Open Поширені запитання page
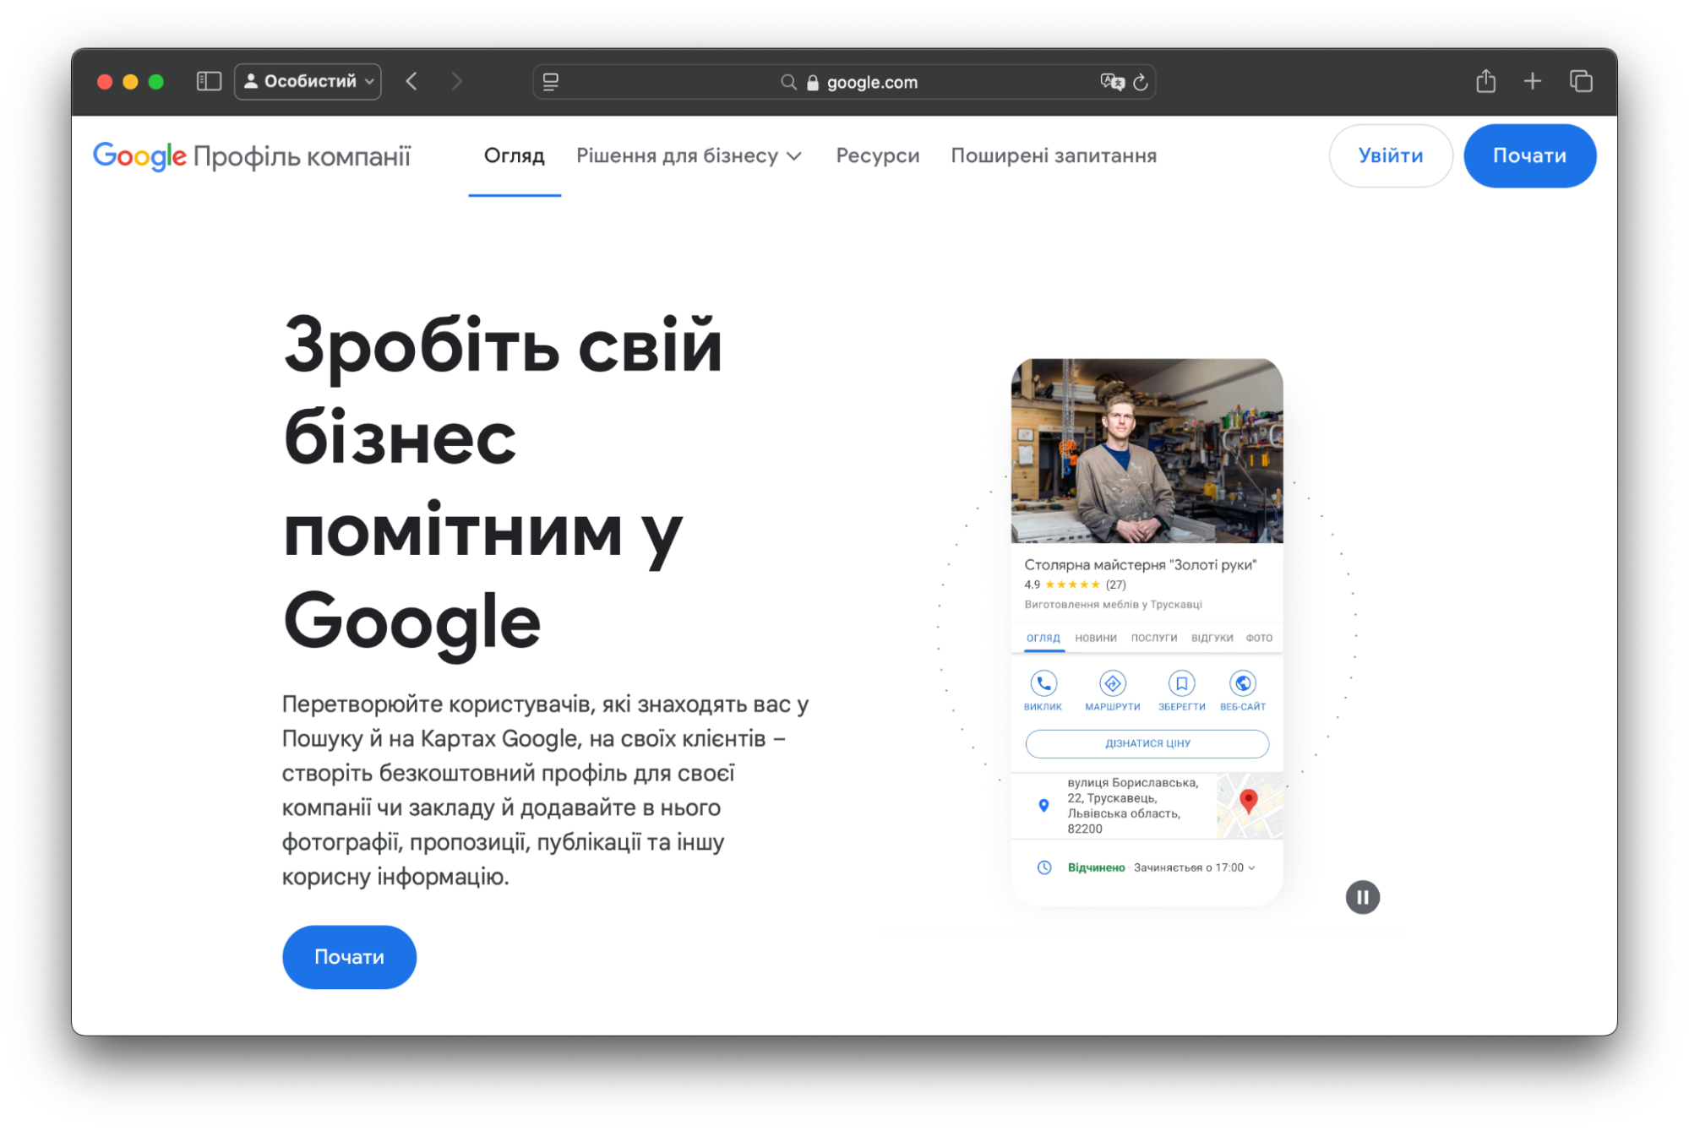Image resolution: width=1689 pixels, height=1131 pixels. tap(1053, 156)
